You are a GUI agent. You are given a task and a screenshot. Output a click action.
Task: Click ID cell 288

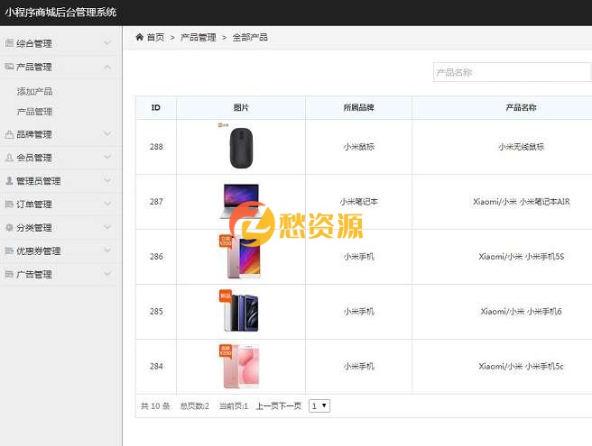(156, 147)
